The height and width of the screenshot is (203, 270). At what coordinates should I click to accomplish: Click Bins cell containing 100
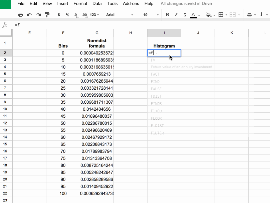pos(63,194)
